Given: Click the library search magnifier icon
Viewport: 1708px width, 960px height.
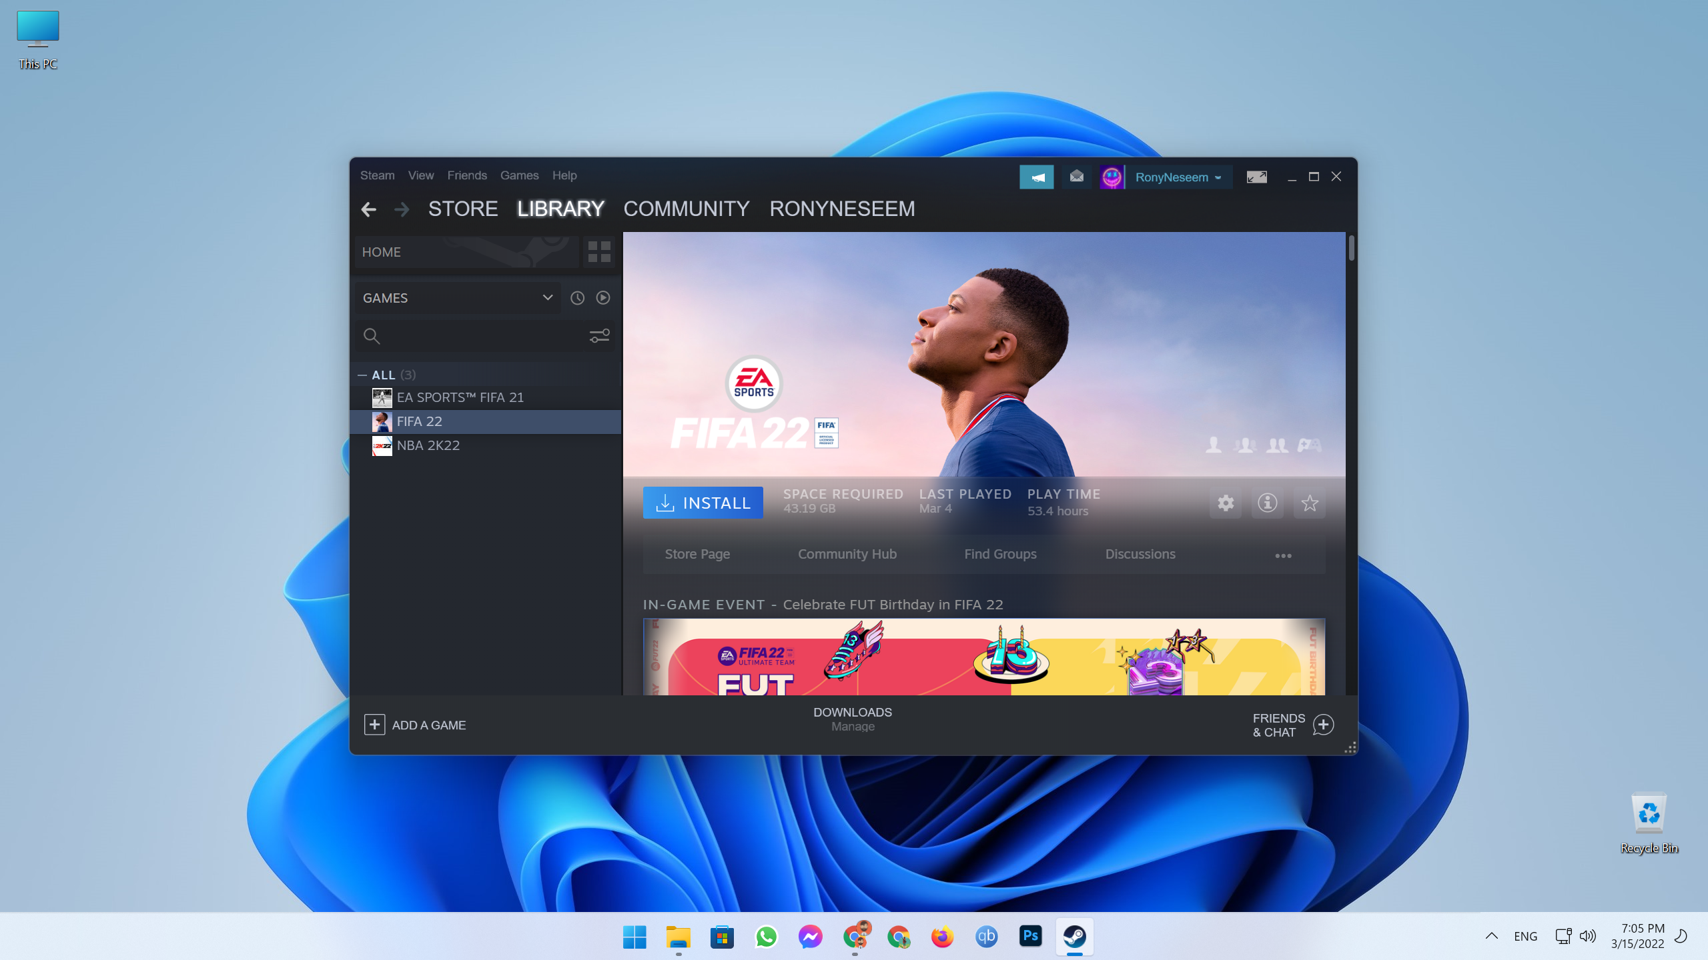Looking at the screenshot, I should (x=372, y=336).
